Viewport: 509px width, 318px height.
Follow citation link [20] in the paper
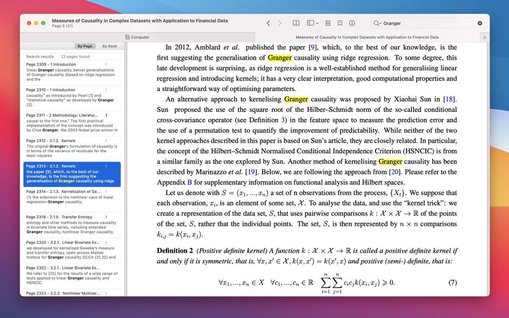395,172
